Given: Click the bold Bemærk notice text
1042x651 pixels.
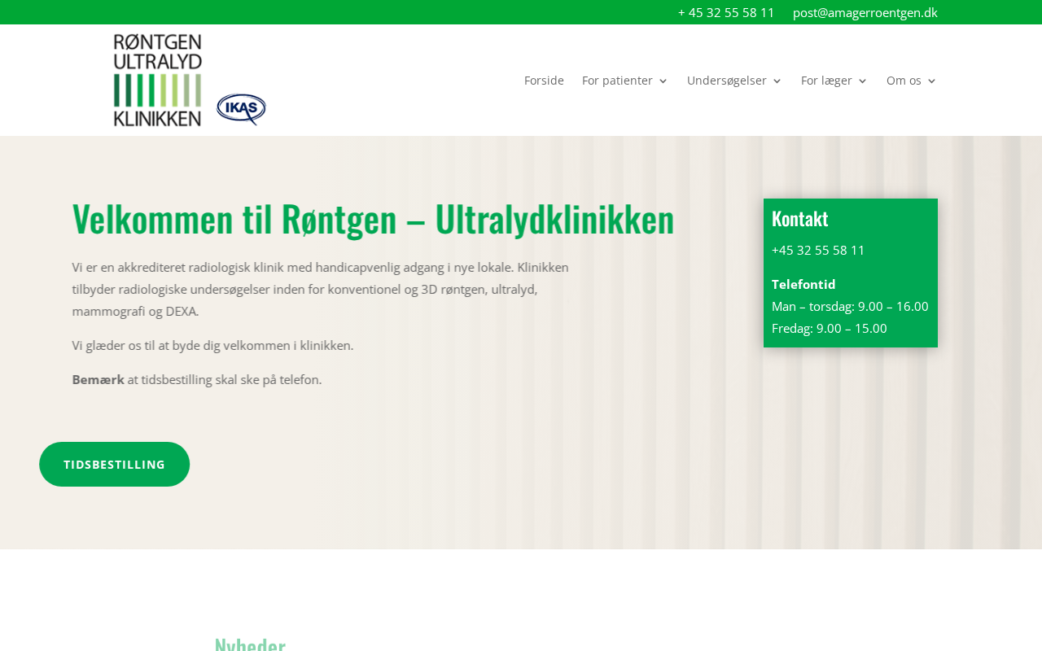Looking at the screenshot, I should click(98, 379).
